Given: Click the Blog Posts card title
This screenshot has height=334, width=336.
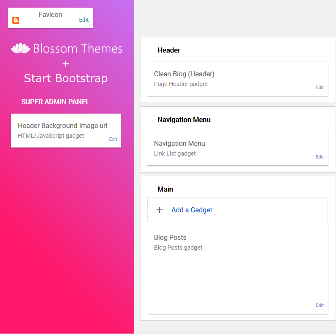Looking at the screenshot, I should click(170, 237).
